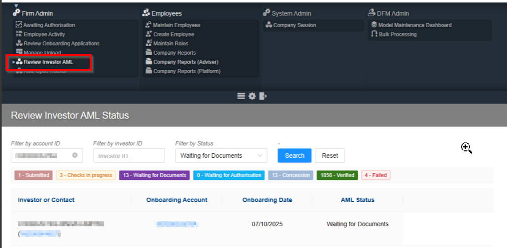The height and width of the screenshot is (248, 507).
Task: Click the Model Maintenance Dashboard layers icon
Action: click(374, 25)
